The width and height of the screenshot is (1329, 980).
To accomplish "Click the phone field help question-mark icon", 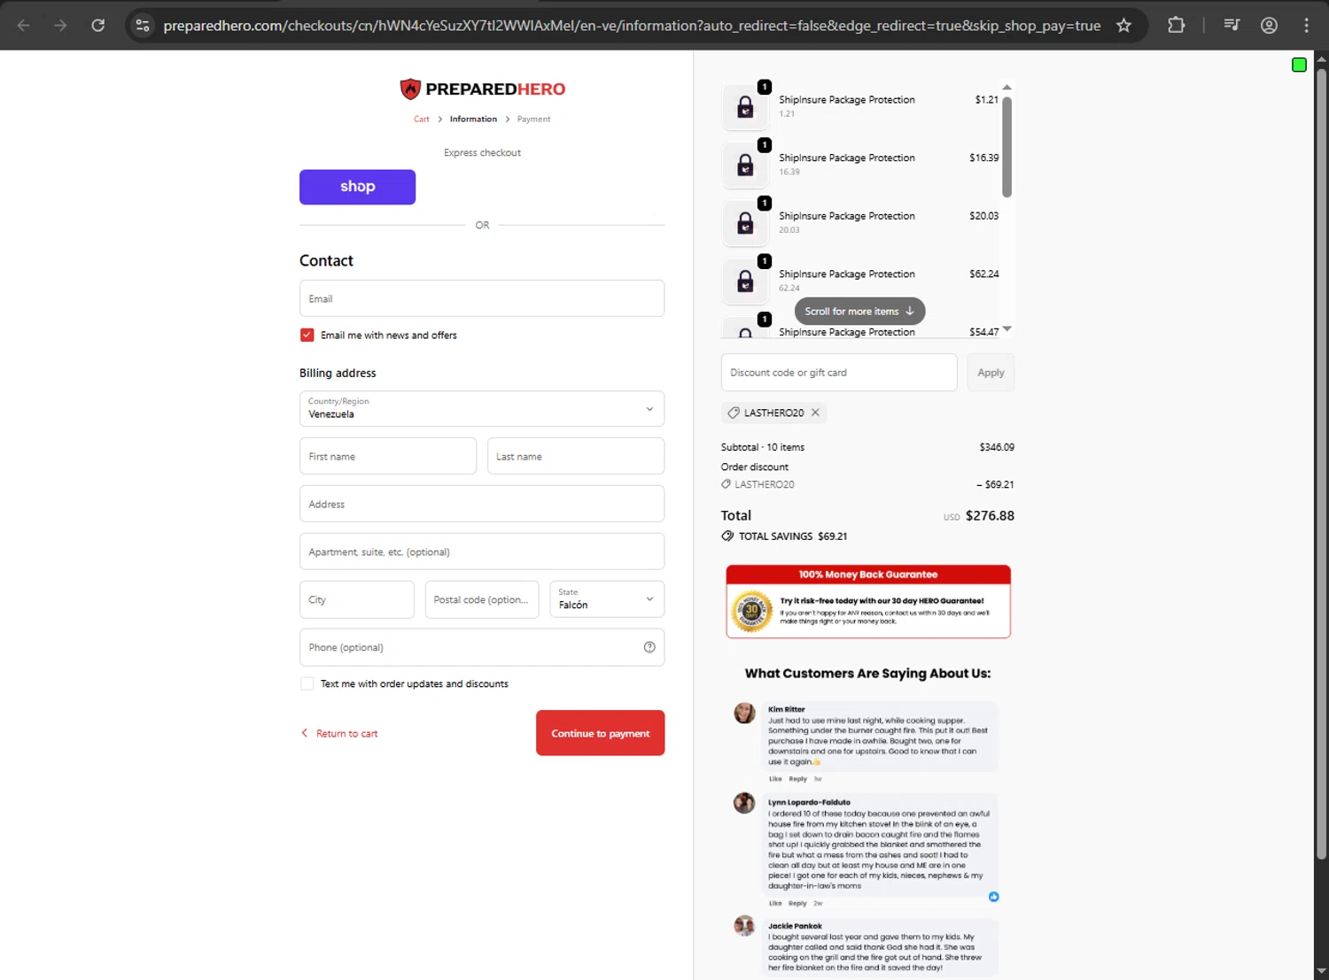I will tap(649, 647).
